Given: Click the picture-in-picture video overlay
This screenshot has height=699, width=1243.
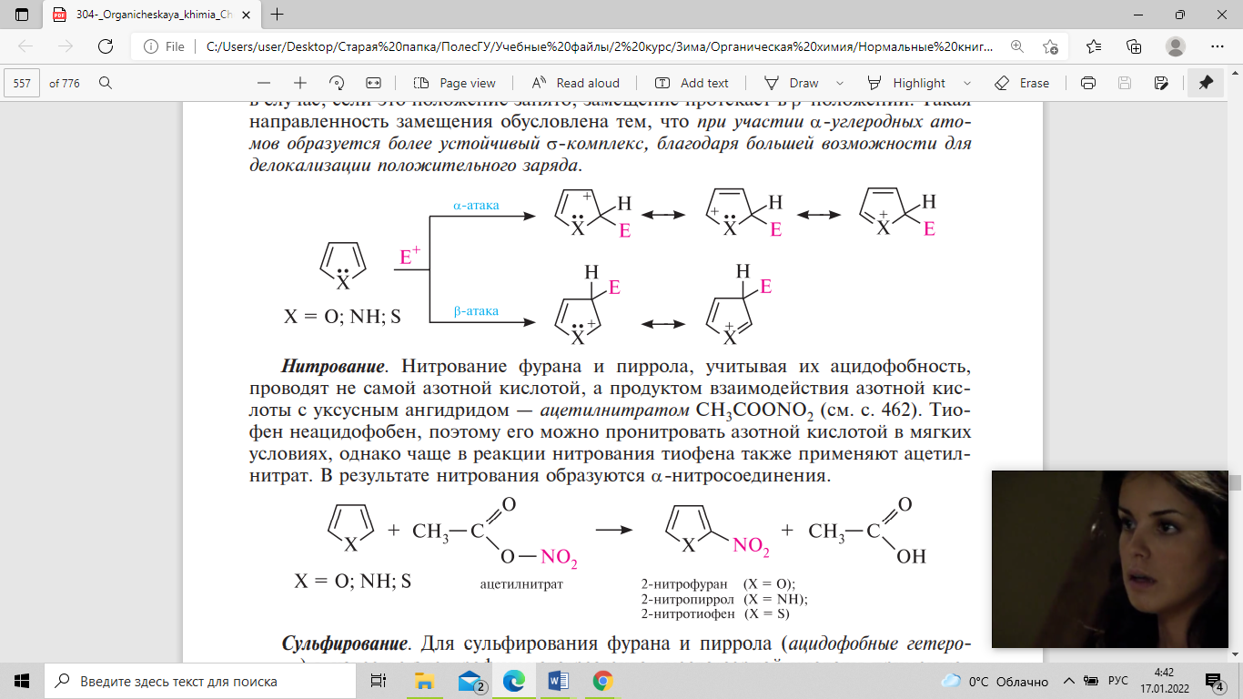Looking at the screenshot, I should (x=1109, y=559).
